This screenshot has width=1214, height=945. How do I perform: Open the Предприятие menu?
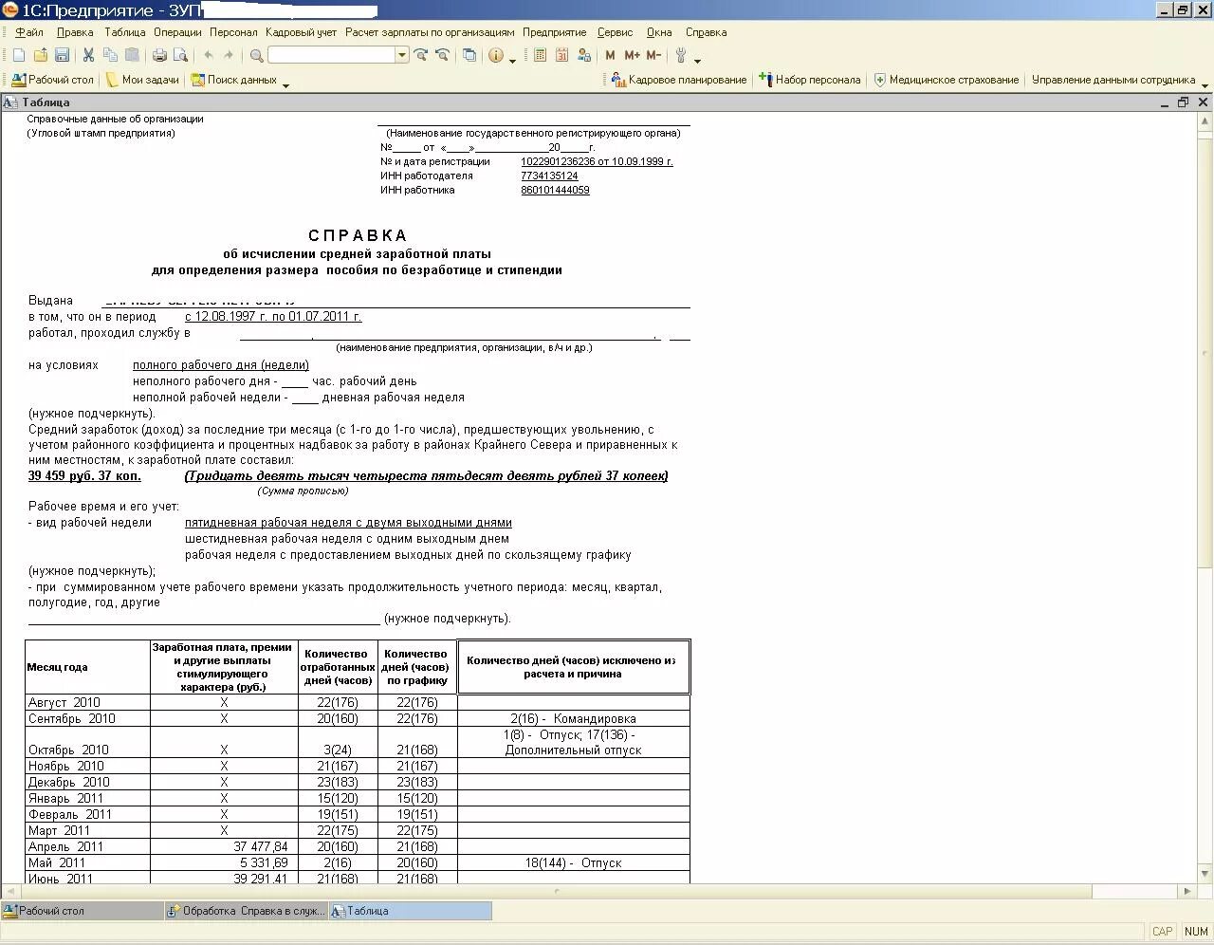tap(554, 32)
